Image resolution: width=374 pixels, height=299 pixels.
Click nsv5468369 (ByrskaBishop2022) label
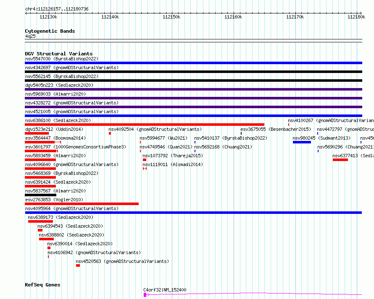coord(62,173)
